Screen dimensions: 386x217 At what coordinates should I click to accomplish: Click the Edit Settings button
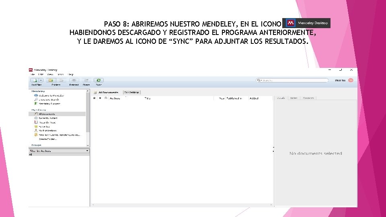pos(132,92)
